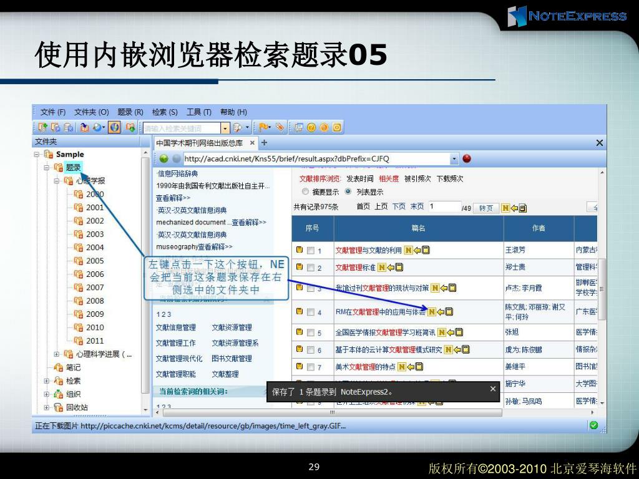Expand the 回收站 tree node
Viewport: 639px width, 479px height.
[x=47, y=407]
